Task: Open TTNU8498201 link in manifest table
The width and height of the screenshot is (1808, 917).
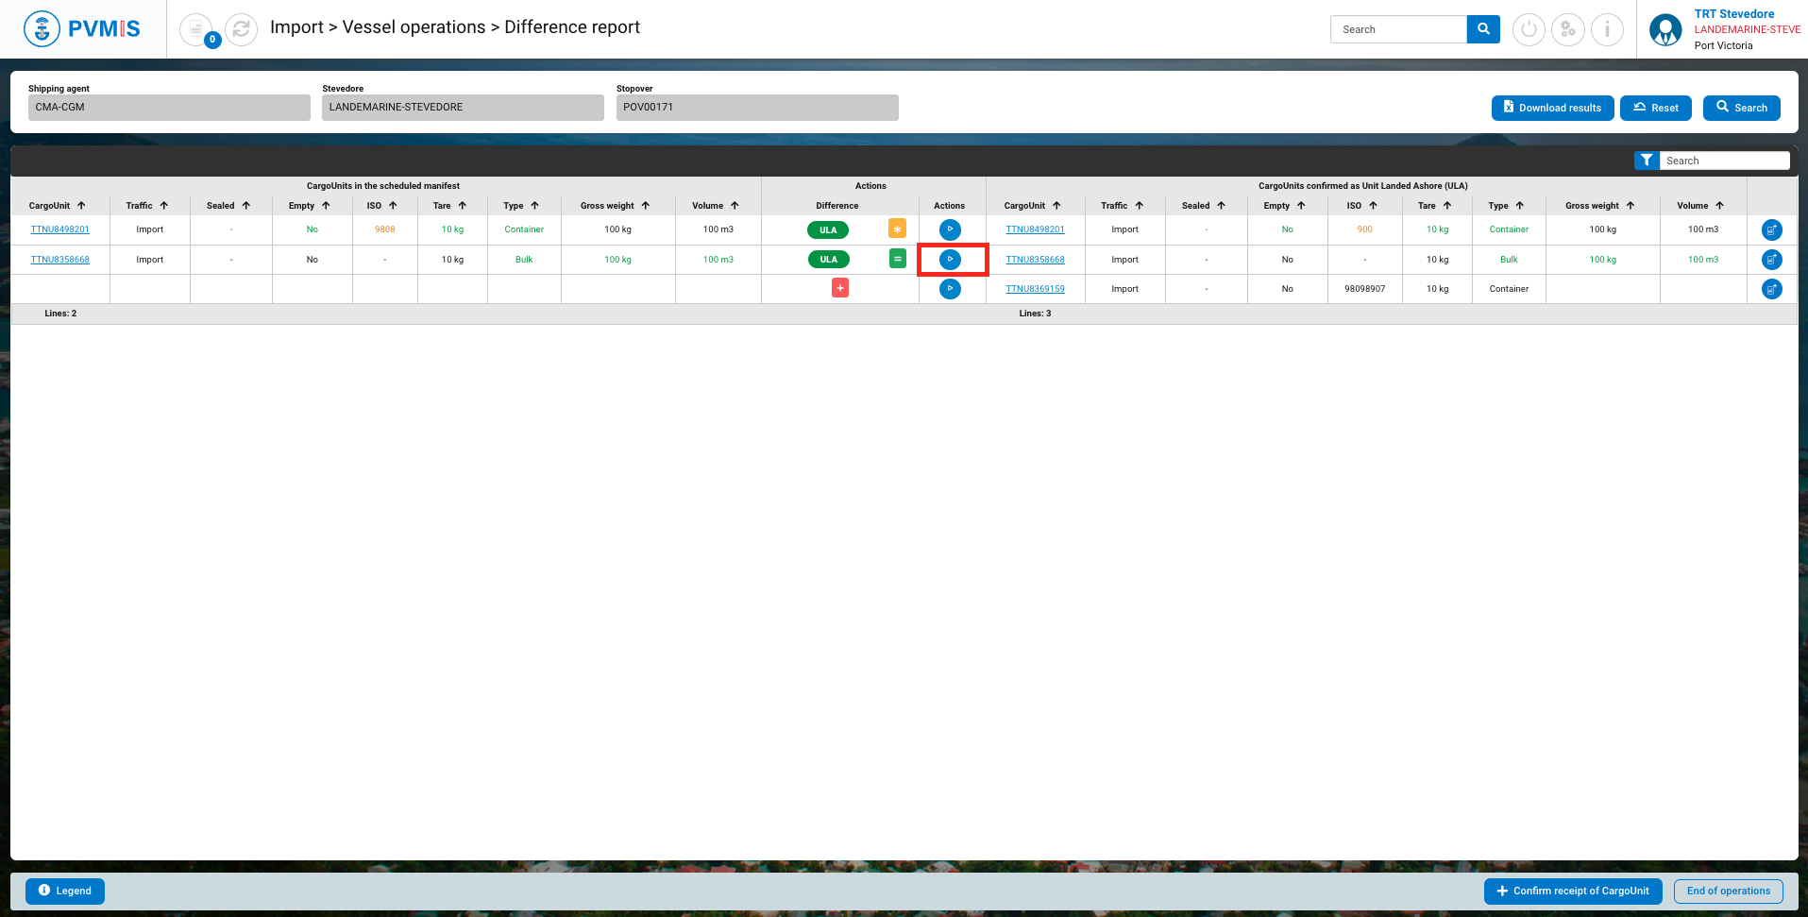Action: tap(60, 229)
